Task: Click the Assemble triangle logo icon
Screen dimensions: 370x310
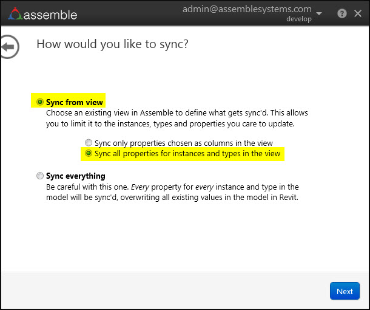Action: [x=15, y=13]
